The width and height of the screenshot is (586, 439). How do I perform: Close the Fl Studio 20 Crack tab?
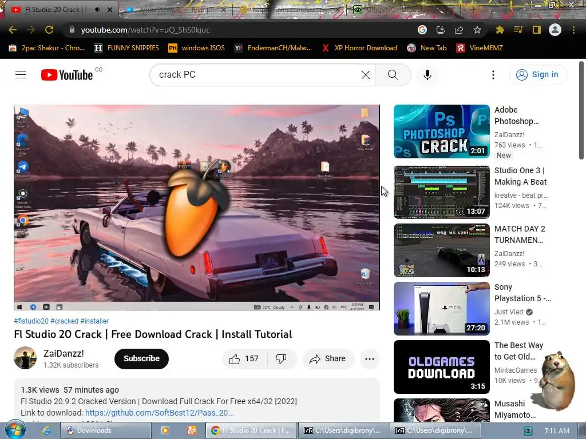point(110,10)
